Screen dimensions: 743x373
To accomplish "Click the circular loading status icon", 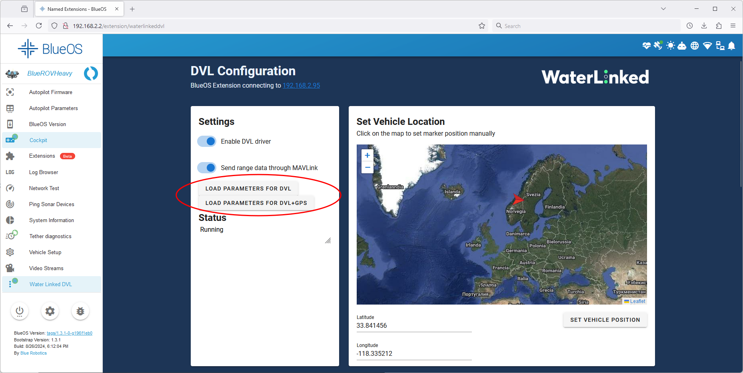I will point(91,74).
